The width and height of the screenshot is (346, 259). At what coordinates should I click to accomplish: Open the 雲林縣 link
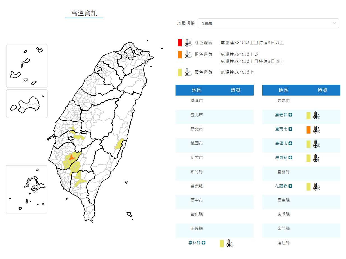(x=195, y=243)
